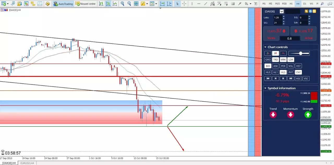Open panel settings gear icon

click(311, 11)
